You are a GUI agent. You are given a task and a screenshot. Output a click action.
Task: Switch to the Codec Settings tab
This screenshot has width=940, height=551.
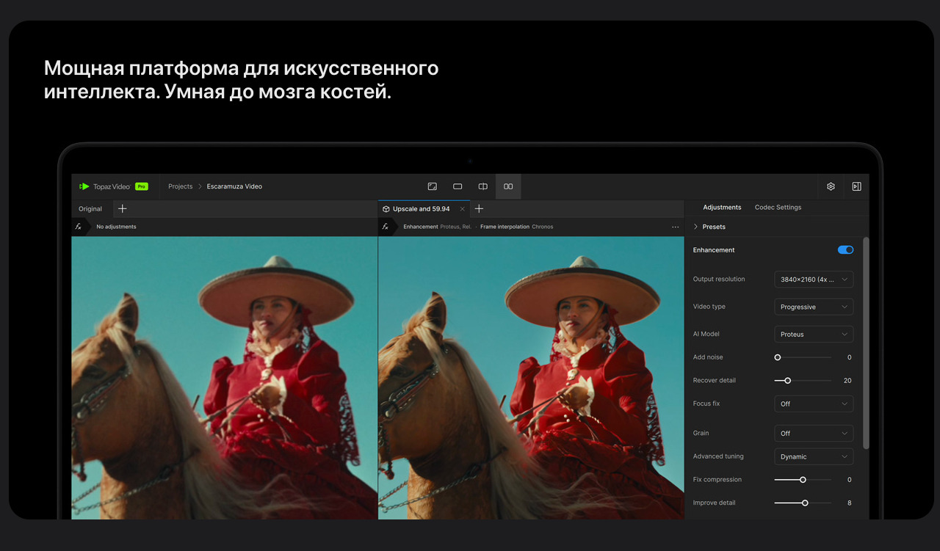point(778,208)
